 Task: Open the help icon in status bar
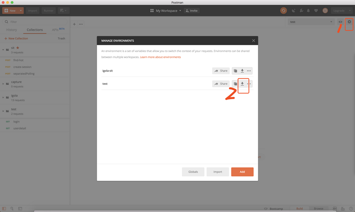pyautogui.click(x=351, y=208)
